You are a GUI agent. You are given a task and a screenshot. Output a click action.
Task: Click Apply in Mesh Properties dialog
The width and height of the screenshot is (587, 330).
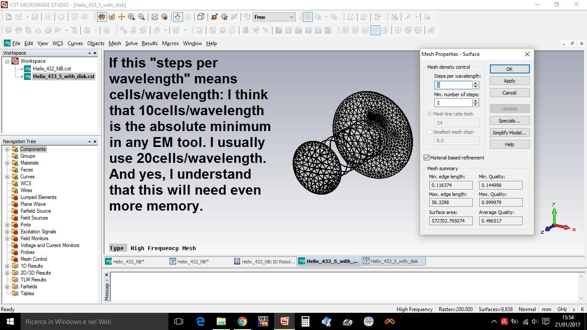(x=510, y=81)
